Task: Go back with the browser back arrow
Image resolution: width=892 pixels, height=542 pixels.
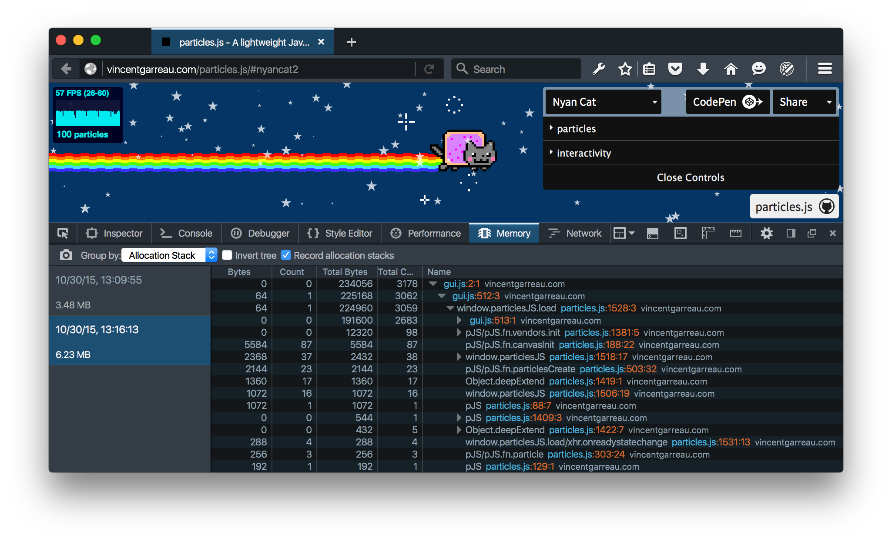Action: pyautogui.click(x=66, y=69)
